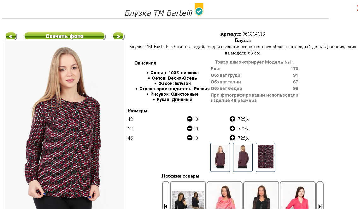The image size is (358, 209).
Task: Click 'Товар демонстрирует Модель №11' text
Action: pos(254,62)
